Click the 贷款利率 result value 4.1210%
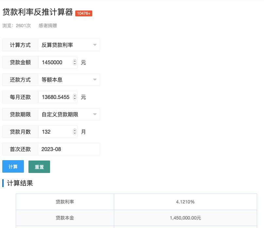The image size is (264, 228). pyautogui.click(x=185, y=202)
